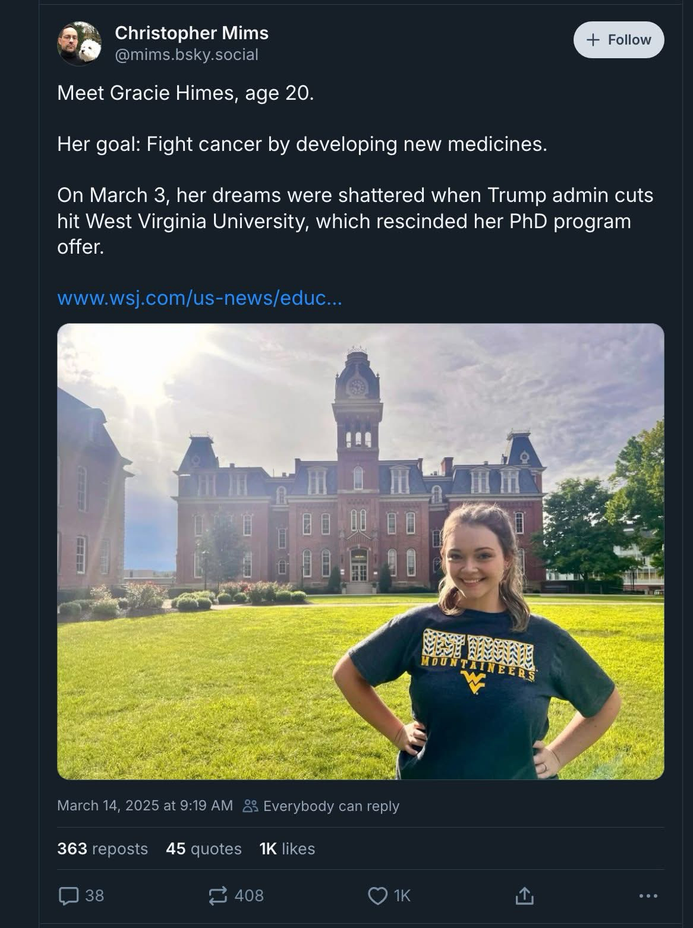The height and width of the screenshot is (928, 693).
Task: Click the March 14, 2025 timestamp
Action: pos(144,806)
